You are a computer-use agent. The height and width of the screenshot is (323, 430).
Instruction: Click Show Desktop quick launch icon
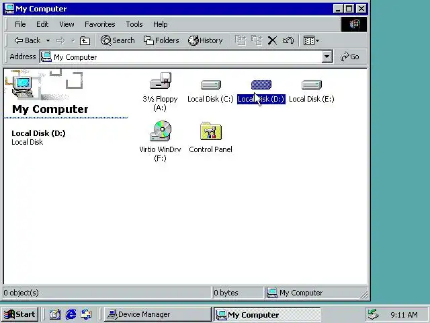pos(55,314)
